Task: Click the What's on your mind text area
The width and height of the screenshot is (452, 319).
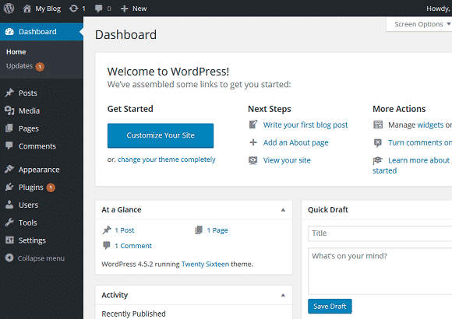Action: pos(380,271)
